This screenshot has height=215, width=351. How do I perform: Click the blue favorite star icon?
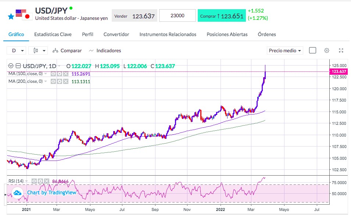tap(11, 16)
